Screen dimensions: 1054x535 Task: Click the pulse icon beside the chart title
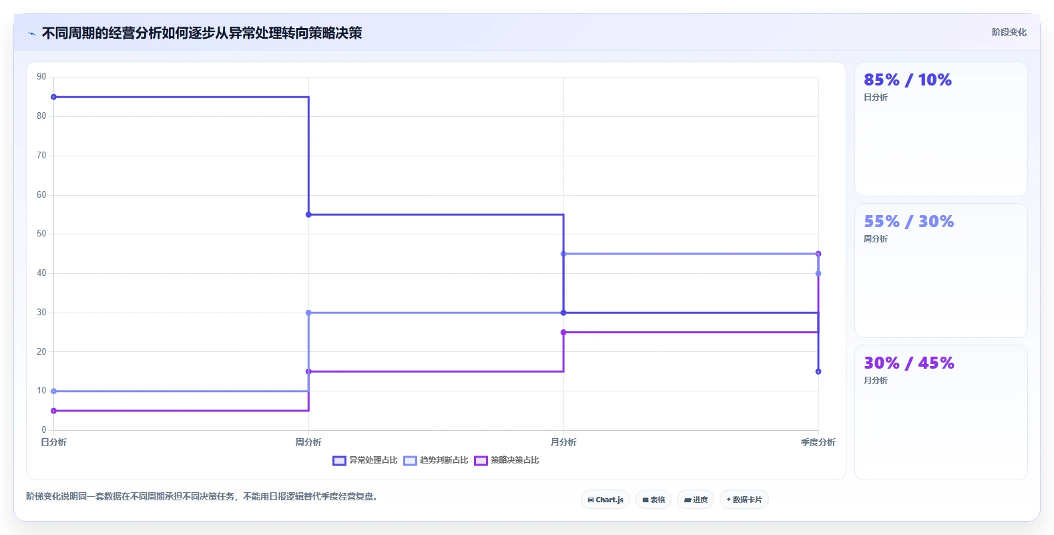[x=31, y=33]
